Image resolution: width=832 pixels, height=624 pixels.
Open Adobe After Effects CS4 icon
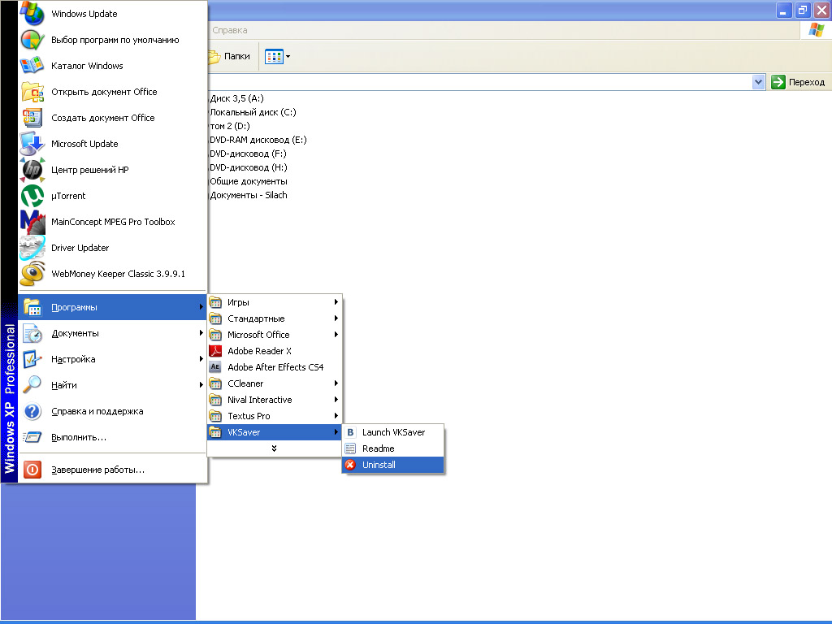(215, 367)
